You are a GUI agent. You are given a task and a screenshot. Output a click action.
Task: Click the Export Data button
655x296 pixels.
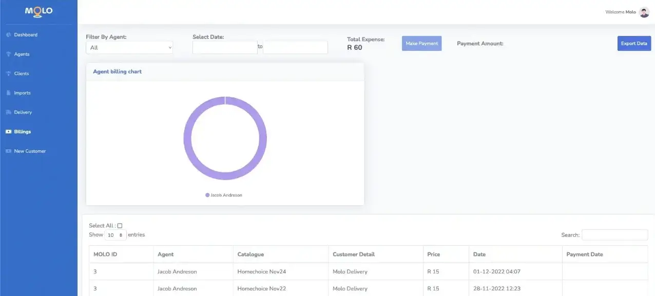point(634,43)
